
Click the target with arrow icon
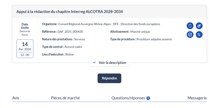pyautogui.click(x=199, y=26)
